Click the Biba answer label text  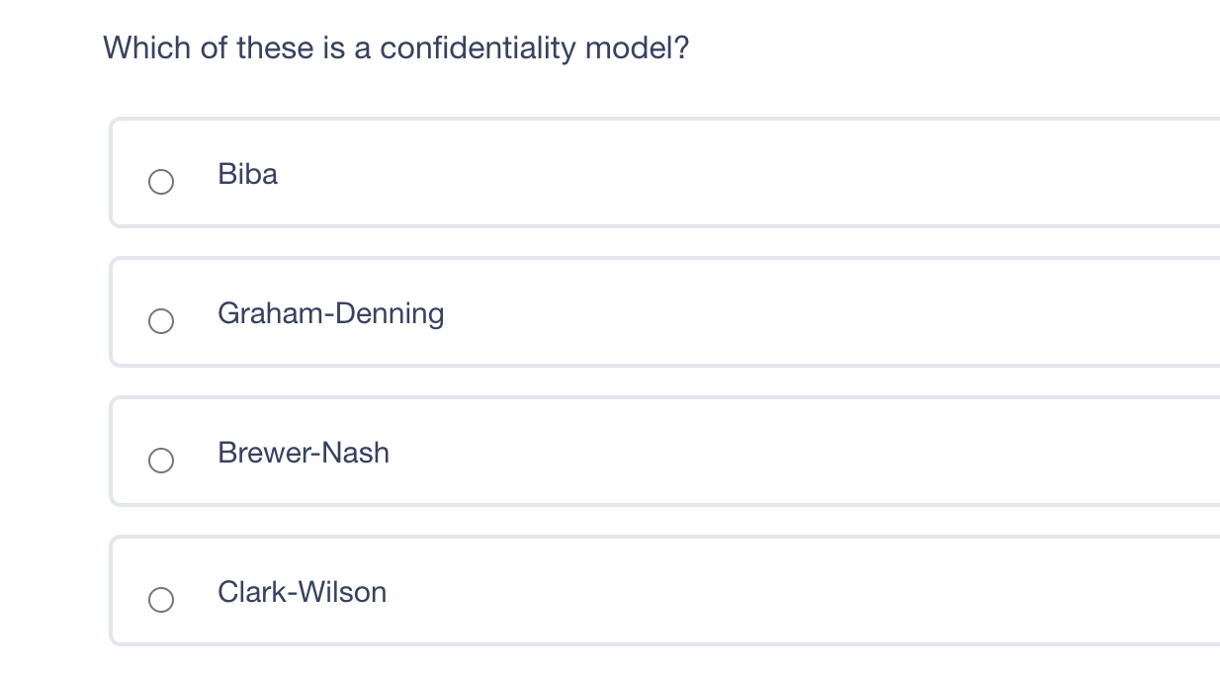point(247,175)
